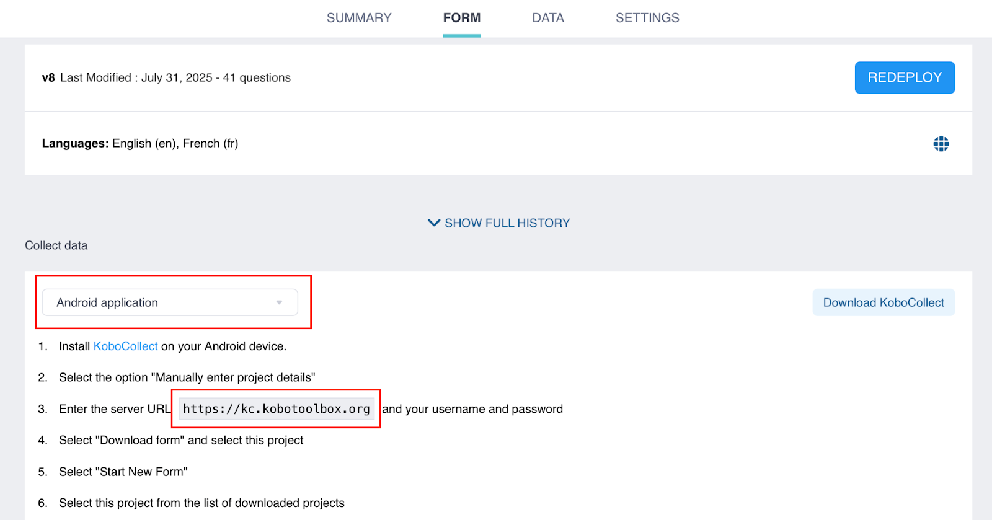Go to the SETTINGS tab

tap(647, 18)
